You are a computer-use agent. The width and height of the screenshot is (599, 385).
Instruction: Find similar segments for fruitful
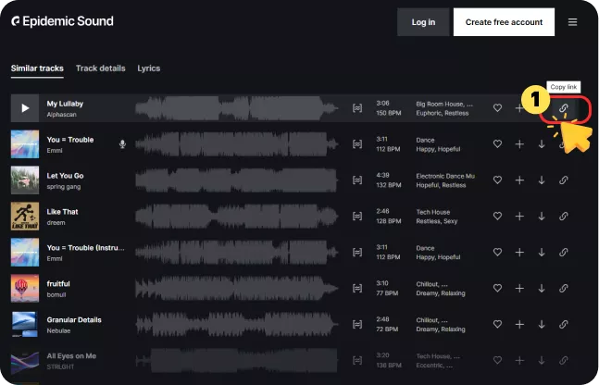pos(357,288)
